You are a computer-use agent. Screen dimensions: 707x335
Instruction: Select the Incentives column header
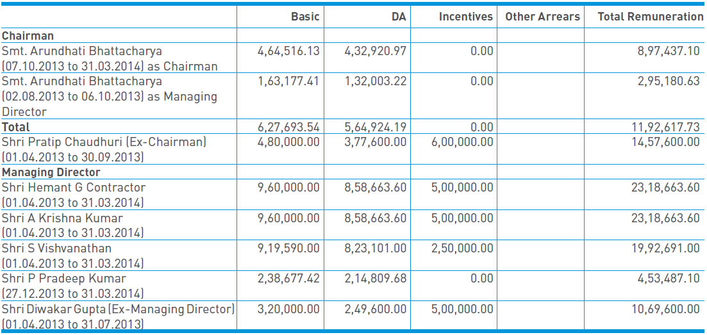(466, 17)
